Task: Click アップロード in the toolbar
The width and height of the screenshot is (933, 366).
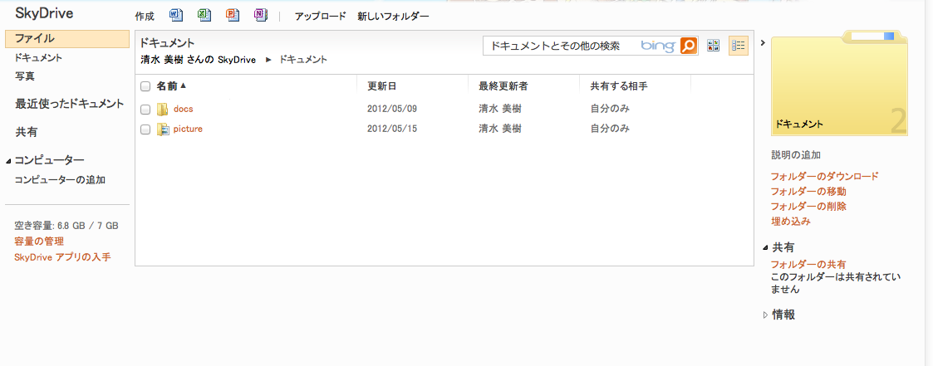Action: [x=320, y=16]
